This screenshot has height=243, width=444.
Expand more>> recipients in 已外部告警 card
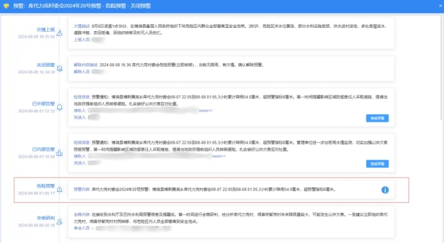[x=206, y=110]
